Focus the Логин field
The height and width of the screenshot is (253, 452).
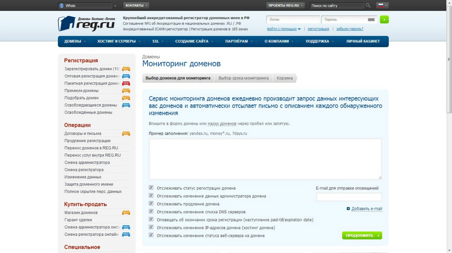tap(293, 20)
